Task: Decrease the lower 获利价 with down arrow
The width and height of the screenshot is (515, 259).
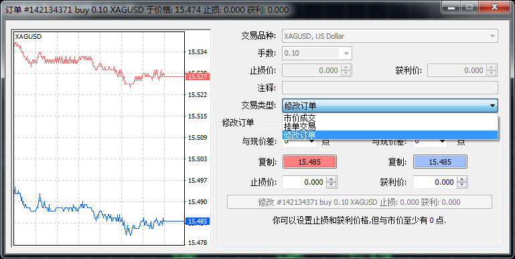Action: point(462,185)
